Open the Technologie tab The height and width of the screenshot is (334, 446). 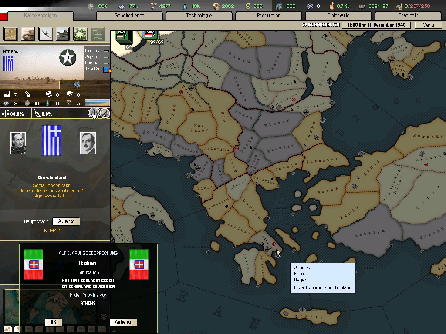[x=199, y=16]
